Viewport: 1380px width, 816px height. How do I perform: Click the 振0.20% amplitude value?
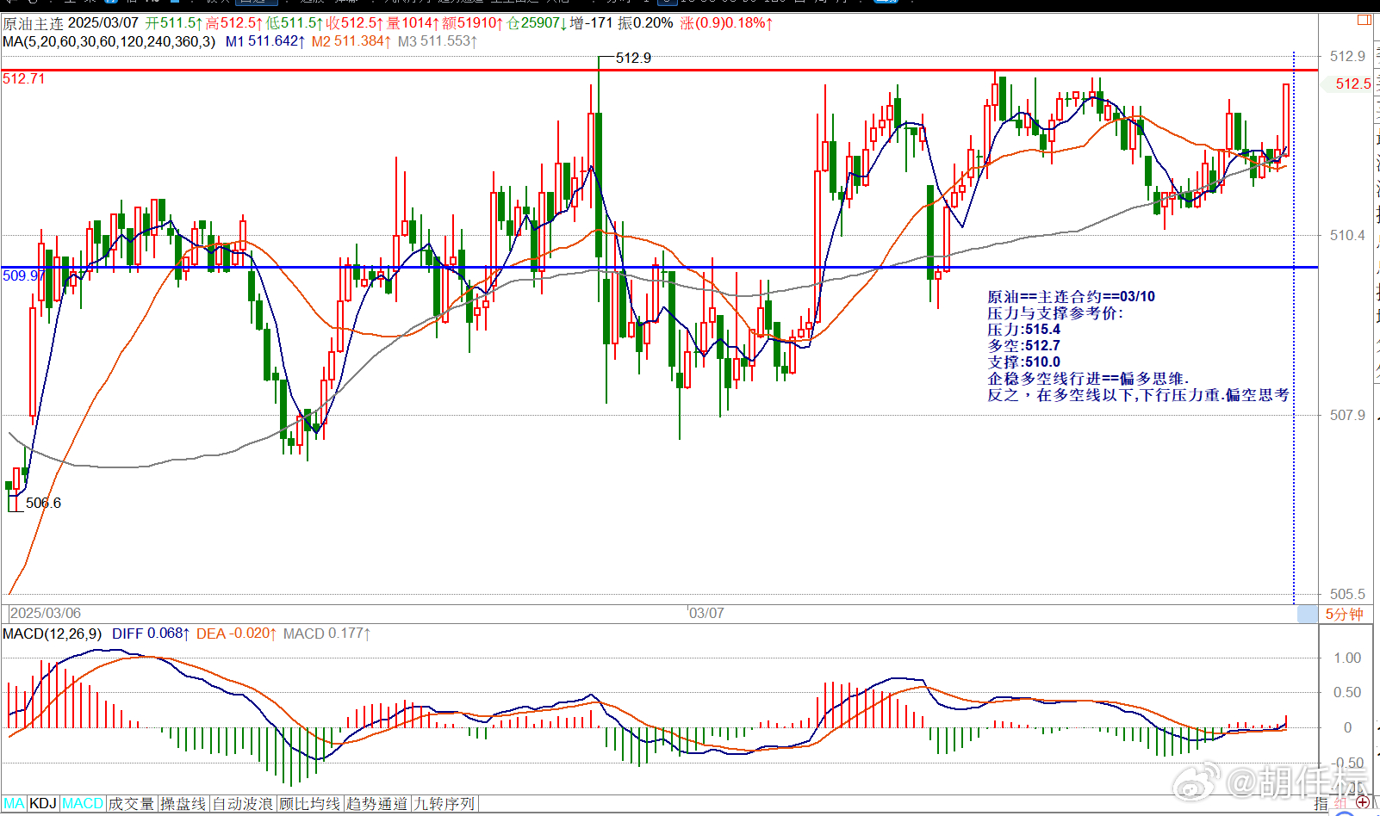645,23
